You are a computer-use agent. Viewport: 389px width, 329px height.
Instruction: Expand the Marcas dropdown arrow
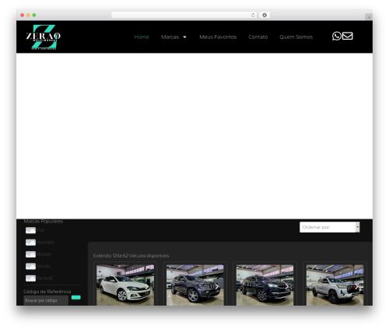coord(184,37)
